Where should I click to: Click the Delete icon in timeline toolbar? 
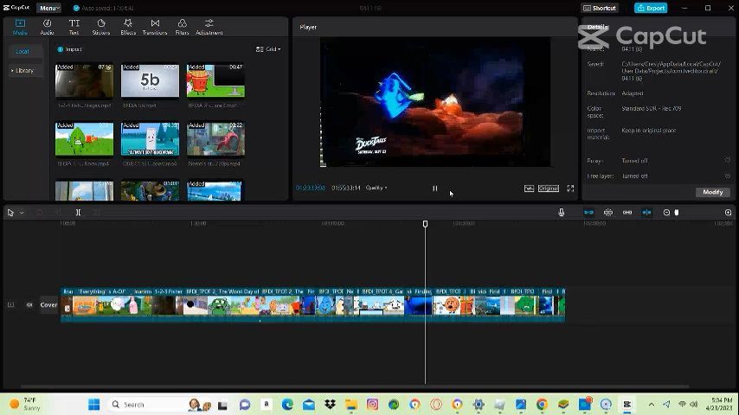click(97, 213)
